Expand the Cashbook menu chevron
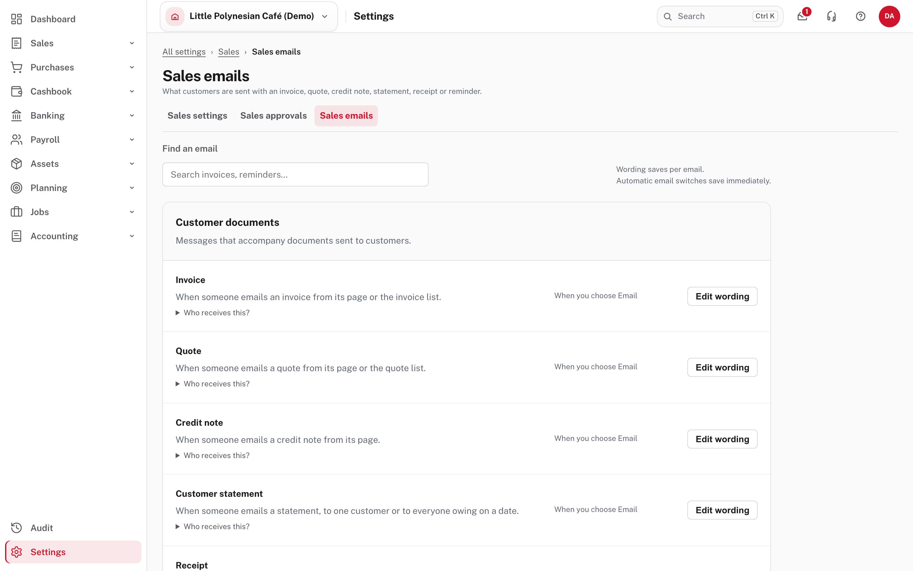The height and width of the screenshot is (571, 913). pyautogui.click(x=132, y=91)
